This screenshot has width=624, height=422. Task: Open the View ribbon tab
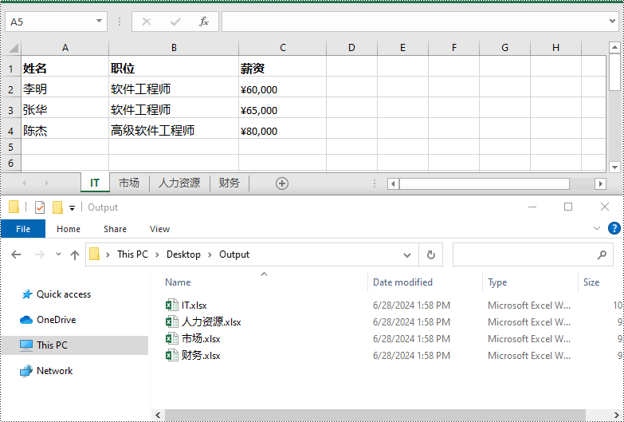pos(159,229)
